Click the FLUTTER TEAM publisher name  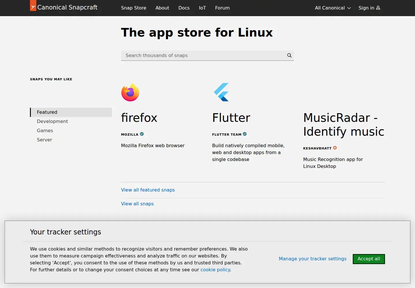[x=227, y=134]
